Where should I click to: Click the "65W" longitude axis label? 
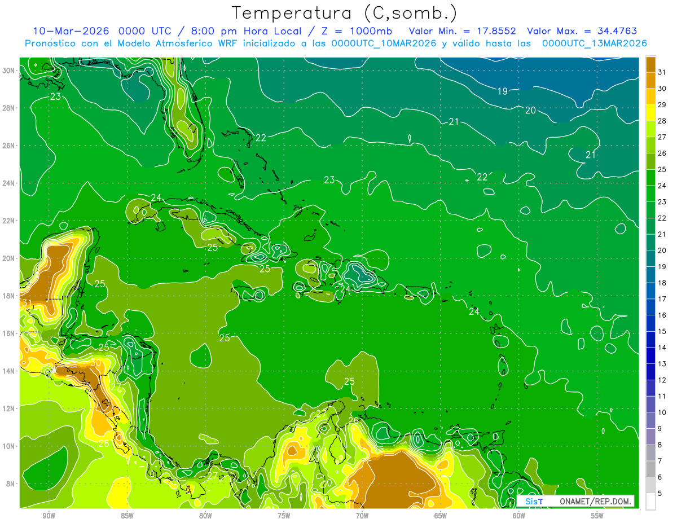(441, 516)
